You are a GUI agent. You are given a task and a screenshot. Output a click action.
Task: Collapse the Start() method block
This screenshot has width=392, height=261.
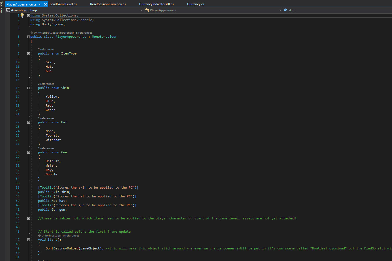[x=28, y=240]
